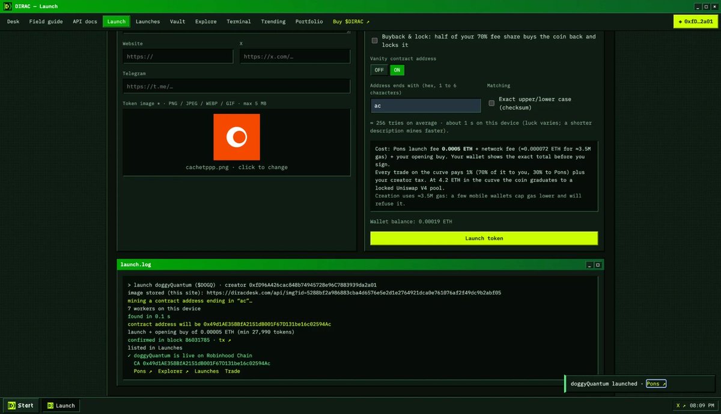Open the tx link in confirmed block line
Image resolution: width=721 pixels, height=414 pixels.
pyautogui.click(x=225, y=339)
